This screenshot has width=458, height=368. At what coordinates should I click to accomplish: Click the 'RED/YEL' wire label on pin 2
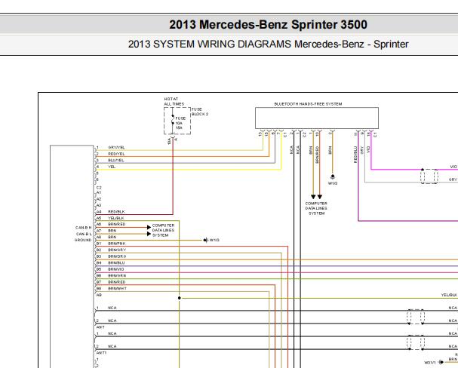coord(116,154)
